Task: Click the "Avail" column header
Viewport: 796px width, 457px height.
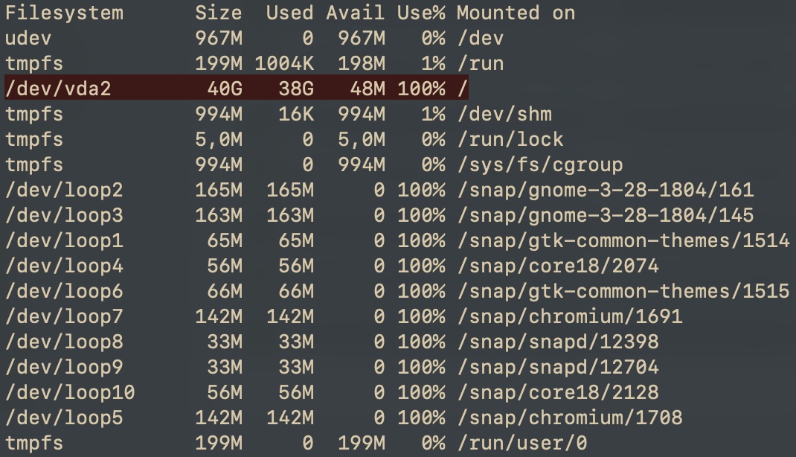Action: point(356,13)
